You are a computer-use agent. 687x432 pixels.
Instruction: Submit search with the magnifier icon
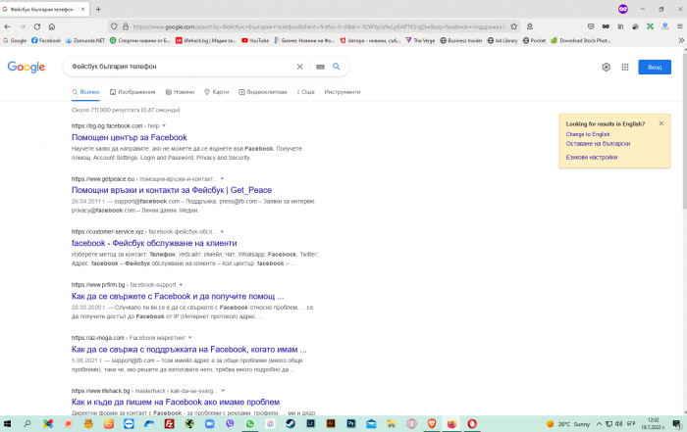(x=336, y=67)
